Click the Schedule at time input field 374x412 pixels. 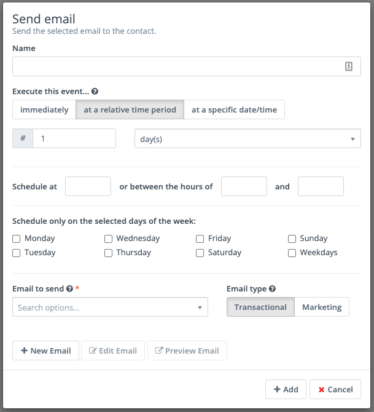coord(88,186)
